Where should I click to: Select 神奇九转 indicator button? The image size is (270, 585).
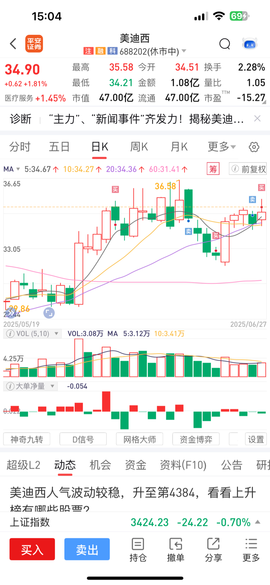[27, 439]
